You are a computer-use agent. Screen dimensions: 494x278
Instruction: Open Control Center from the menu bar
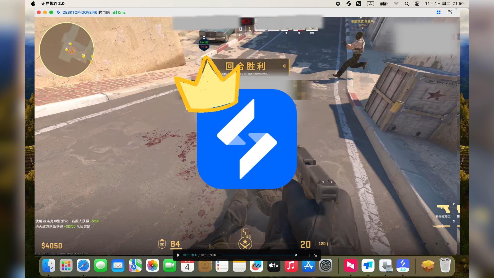(x=417, y=4)
